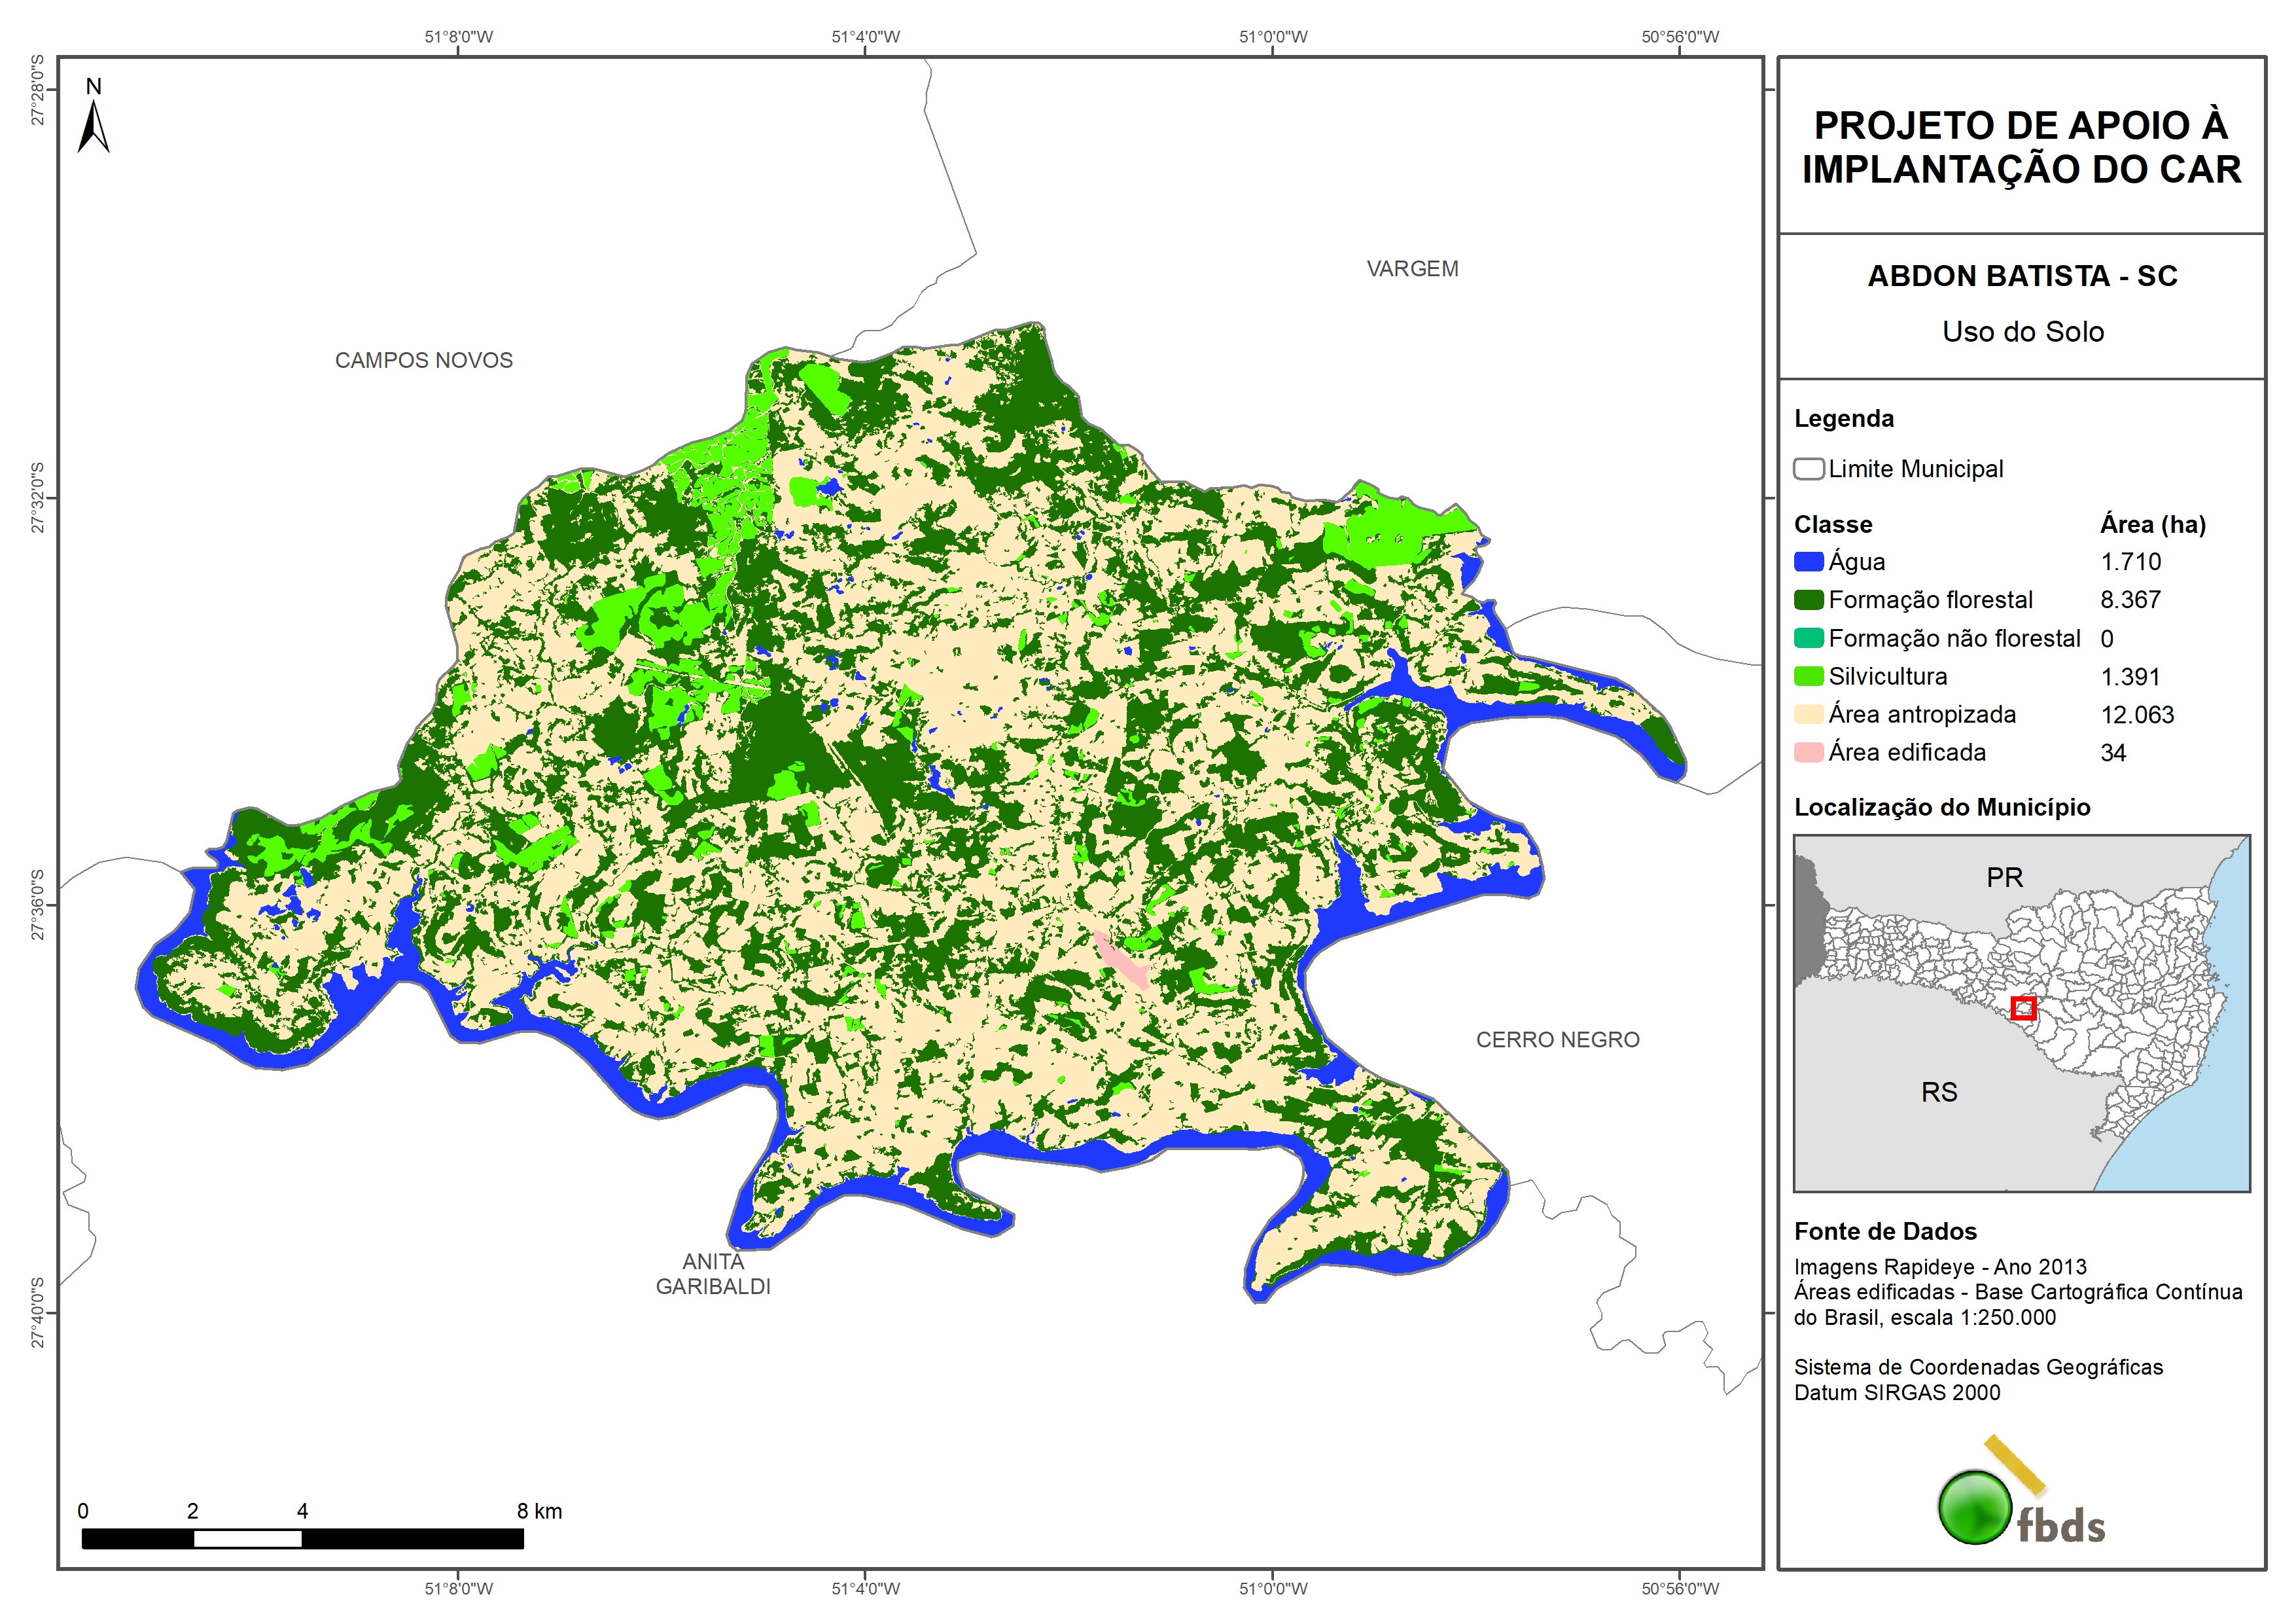Screen dimensions: 2296x1624
Task: Click the Área antropizada beige swatch
Action: click(x=1808, y=714)
